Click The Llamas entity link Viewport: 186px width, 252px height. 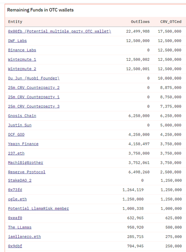coord(20,227)
